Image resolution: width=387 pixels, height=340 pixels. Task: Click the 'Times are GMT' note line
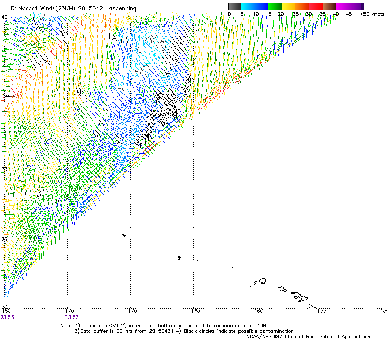pos(163,326)
